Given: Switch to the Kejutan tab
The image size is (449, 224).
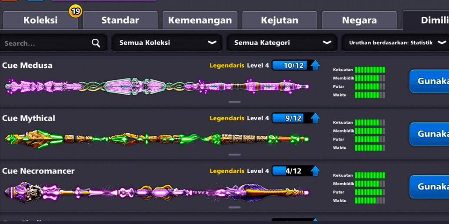Looking at the screenshot, I should click(279, 20).
